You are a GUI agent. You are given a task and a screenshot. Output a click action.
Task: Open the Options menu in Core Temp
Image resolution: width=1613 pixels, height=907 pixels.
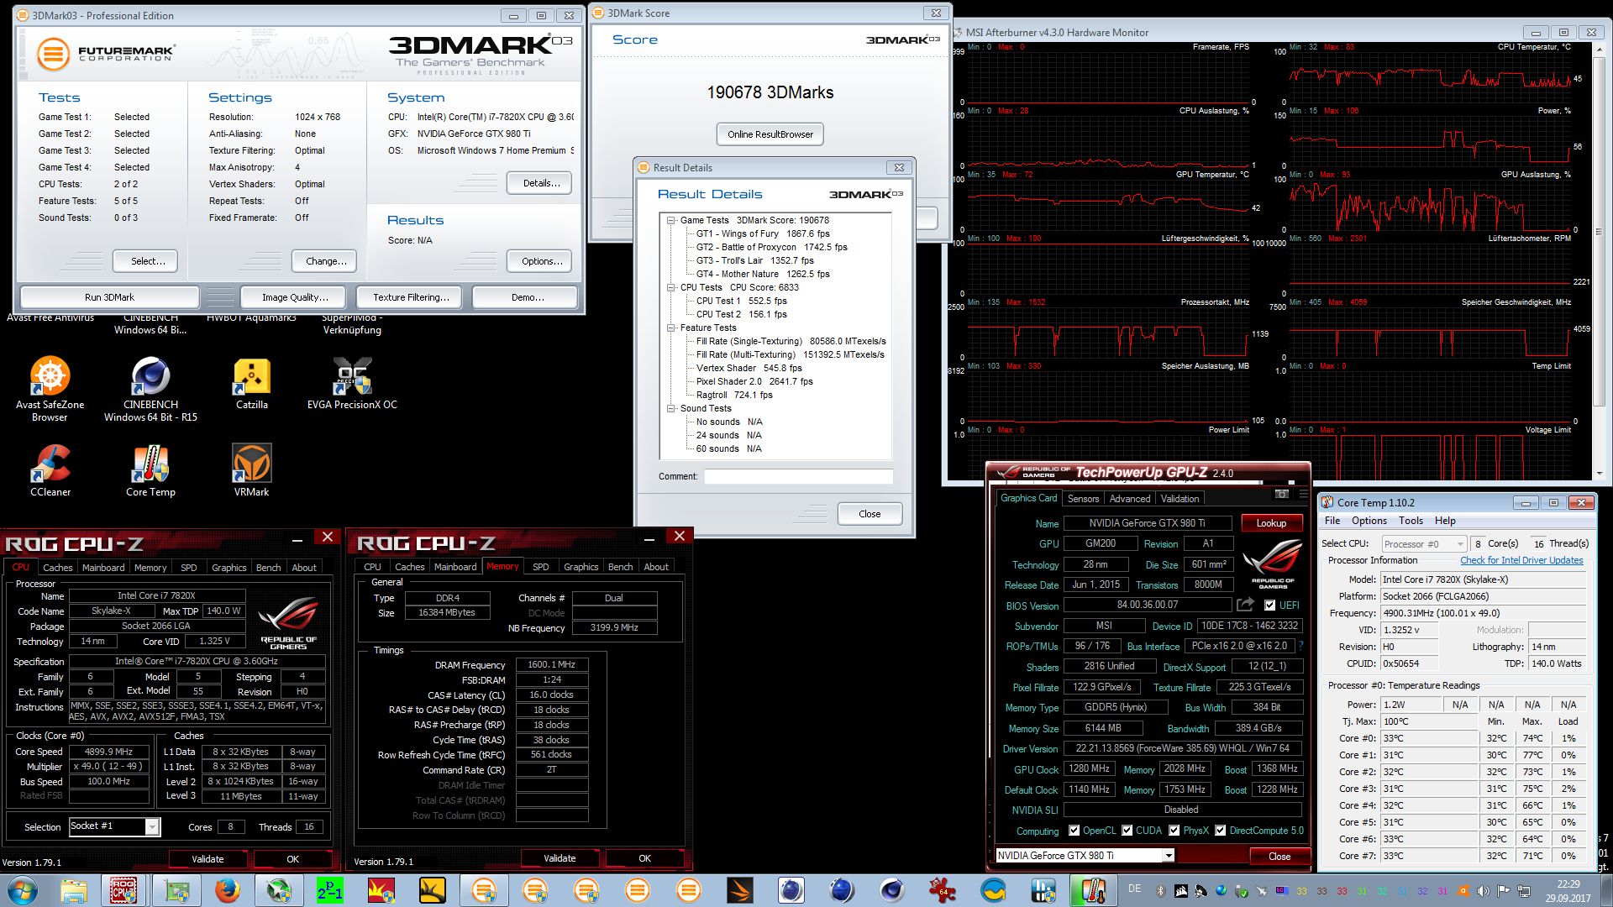[x=1369, y=521]
